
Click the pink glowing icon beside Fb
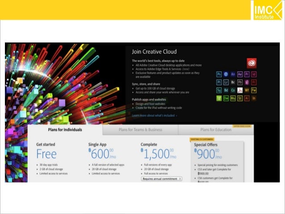click(x=247, y=82)
